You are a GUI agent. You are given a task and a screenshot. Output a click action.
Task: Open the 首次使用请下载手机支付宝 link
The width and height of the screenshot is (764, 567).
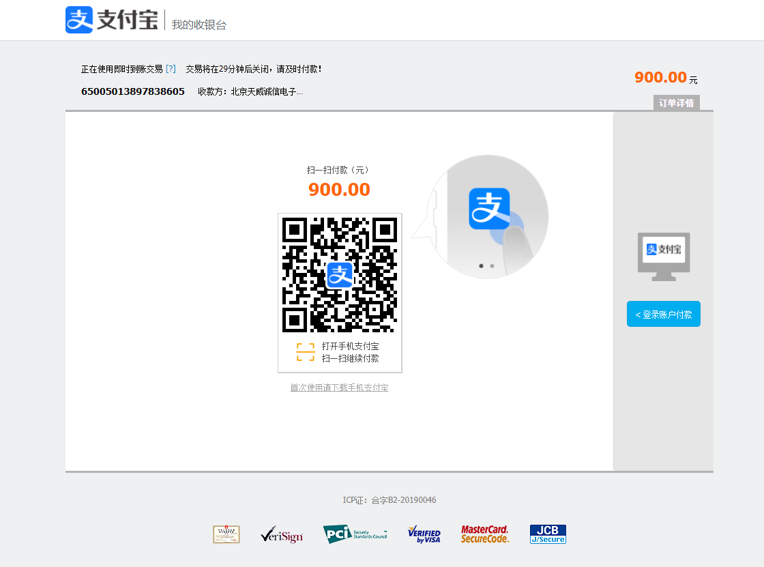(x=339, y=388)
